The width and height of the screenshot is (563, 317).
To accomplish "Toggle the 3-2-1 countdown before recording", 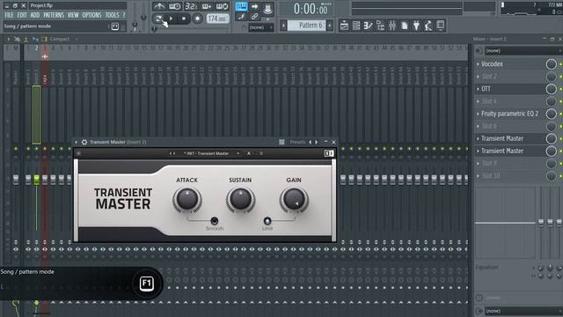I will point(191,6).
